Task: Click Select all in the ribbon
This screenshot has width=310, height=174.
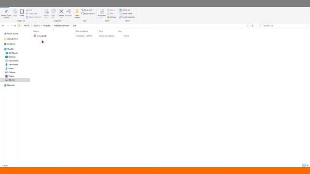Action: tap(124, 10)
